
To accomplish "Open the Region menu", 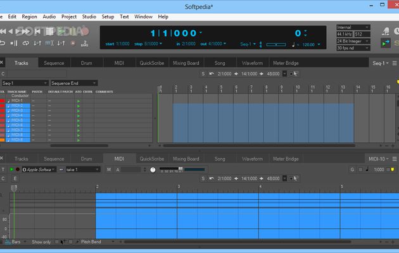I will (29, 17).
